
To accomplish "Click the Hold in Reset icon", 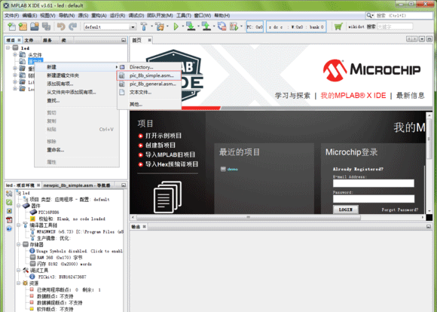I will click(x=222, y=27).
